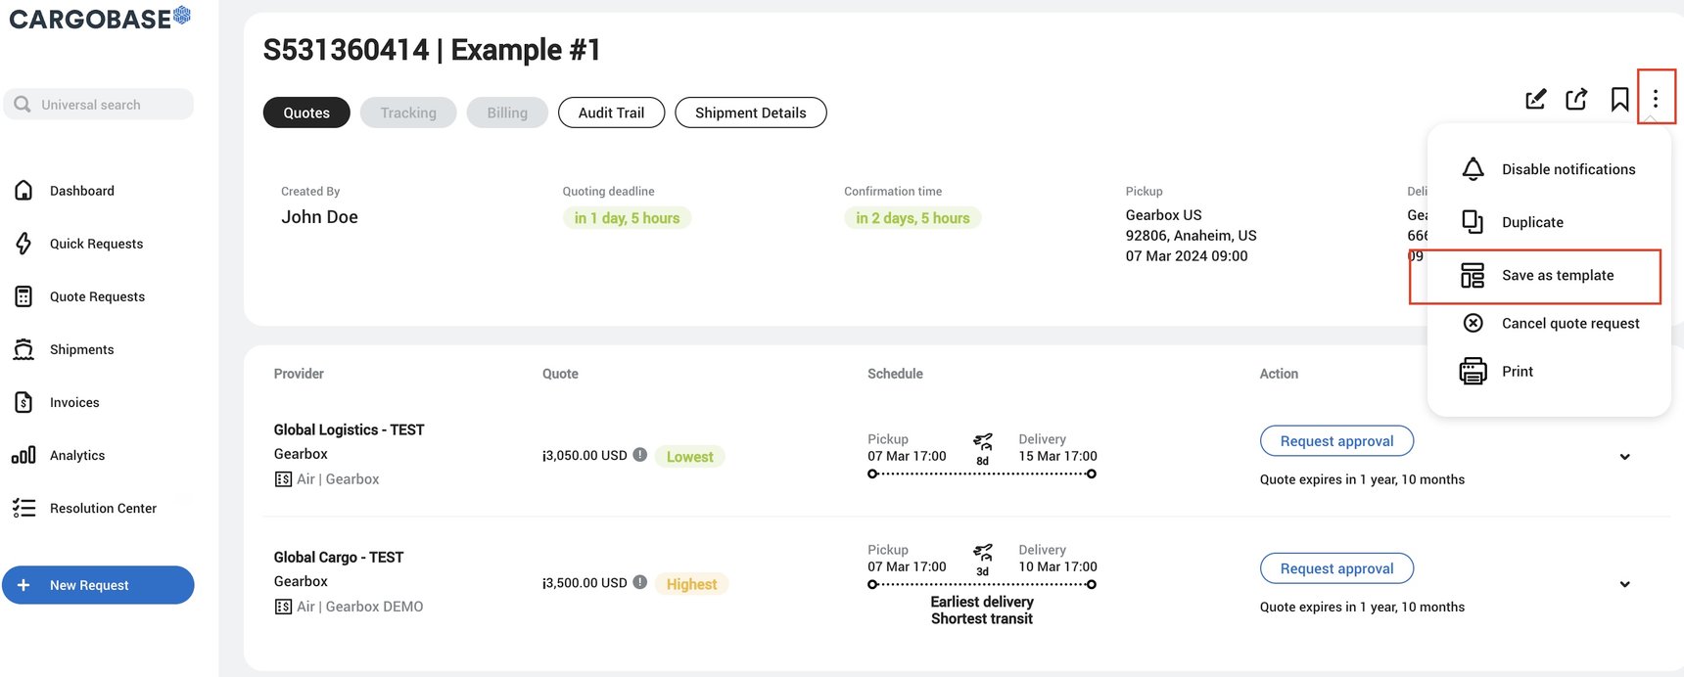Click the Global Cargo price info icon

640,582
